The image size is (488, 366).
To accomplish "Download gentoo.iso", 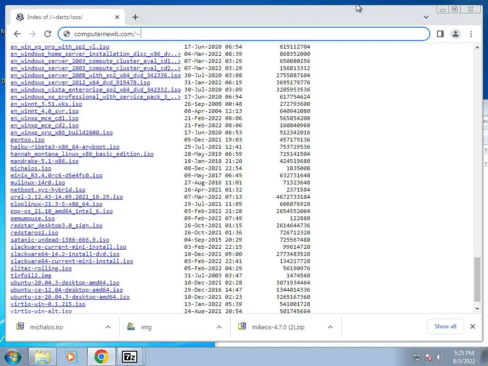I will click(27, 140).
